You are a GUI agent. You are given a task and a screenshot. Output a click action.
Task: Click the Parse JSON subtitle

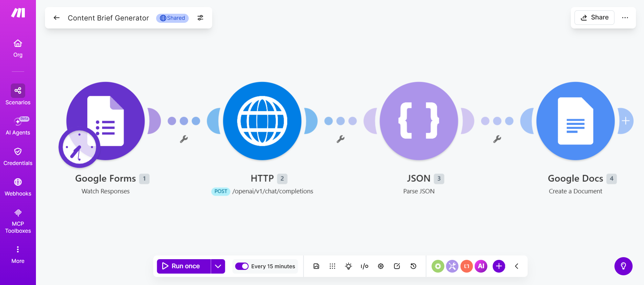pos(419,191)
